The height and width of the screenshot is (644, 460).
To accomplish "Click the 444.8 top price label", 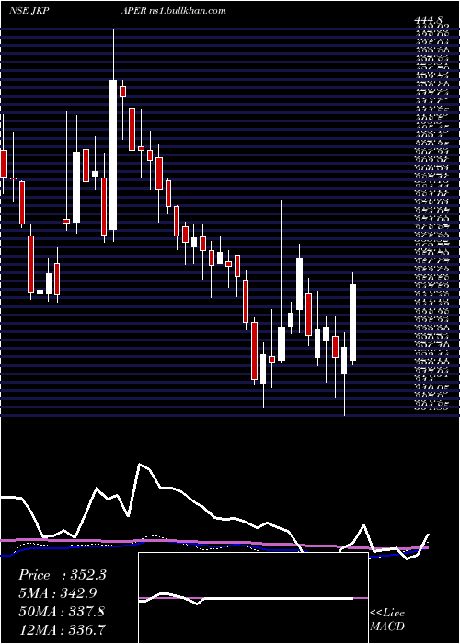I will 430,21.
